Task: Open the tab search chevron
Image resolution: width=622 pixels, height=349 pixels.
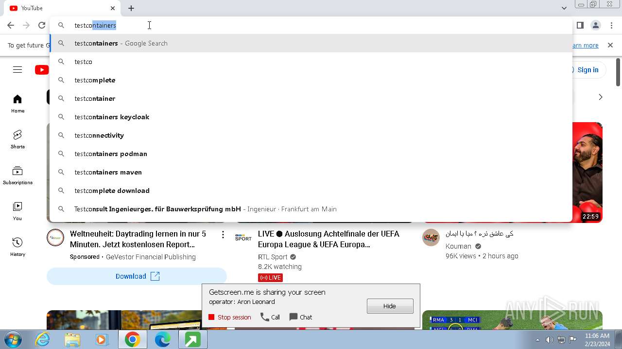Action: coord(564,8)
